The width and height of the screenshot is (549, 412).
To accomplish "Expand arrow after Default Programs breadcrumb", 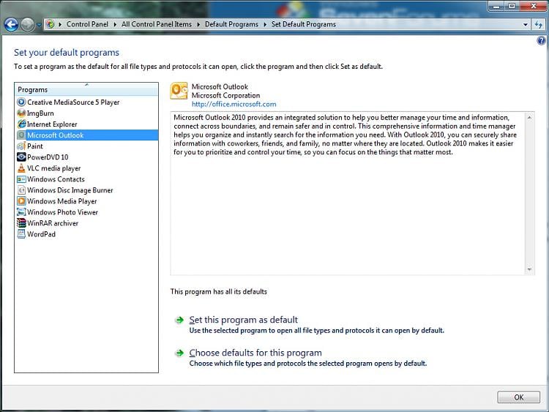I will point(265,24).
